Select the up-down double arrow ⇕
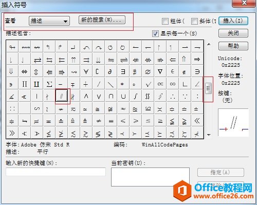 click(x=36, y=71)
